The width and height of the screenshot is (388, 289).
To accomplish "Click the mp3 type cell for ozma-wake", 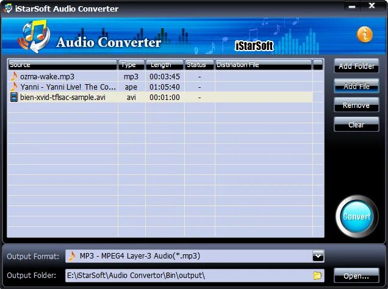I will [x=131, y=77].
